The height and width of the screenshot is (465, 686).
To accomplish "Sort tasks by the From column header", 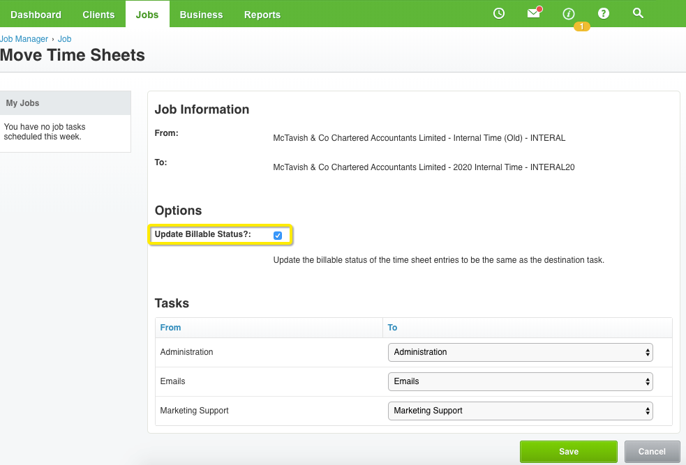I will [x=170, y=328].
